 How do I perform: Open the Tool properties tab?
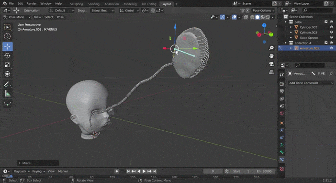(x=282, y=74)
